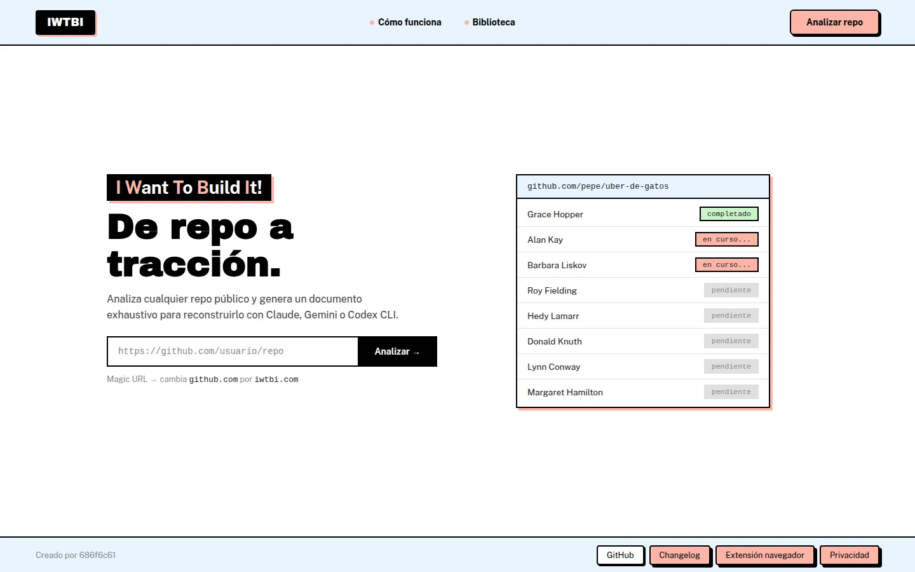Click the black Analizar arrow button
Screen dimensions: 915x572
[x=397, y=351]
